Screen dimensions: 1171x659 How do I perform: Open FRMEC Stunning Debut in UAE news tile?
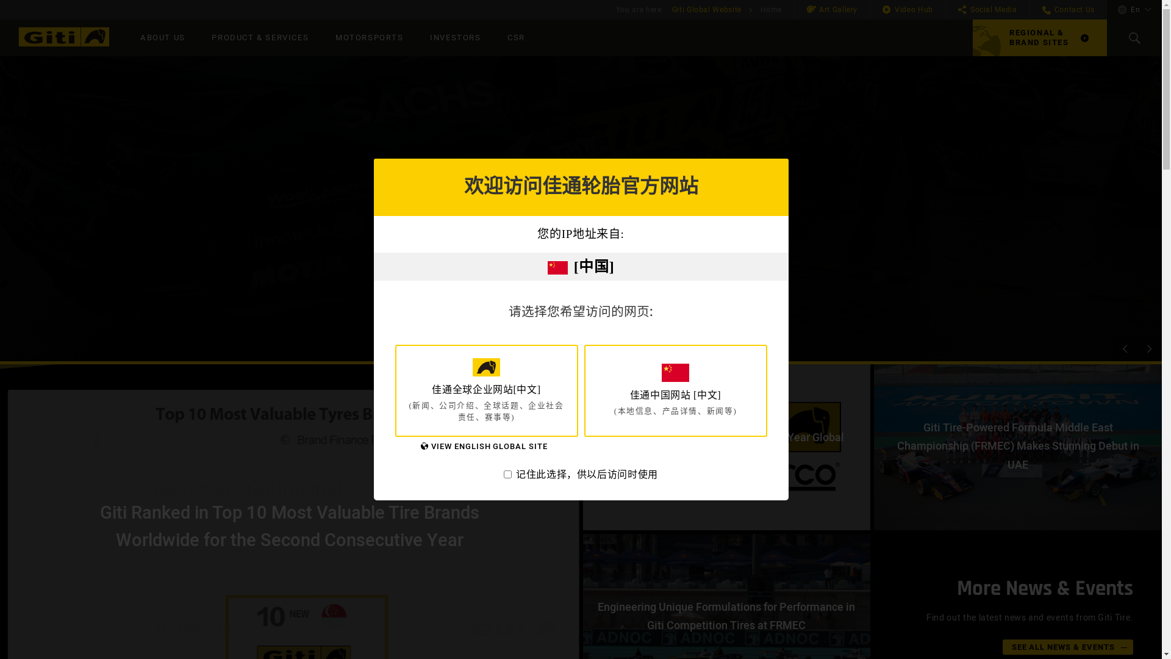click(x=1017, y=447)
